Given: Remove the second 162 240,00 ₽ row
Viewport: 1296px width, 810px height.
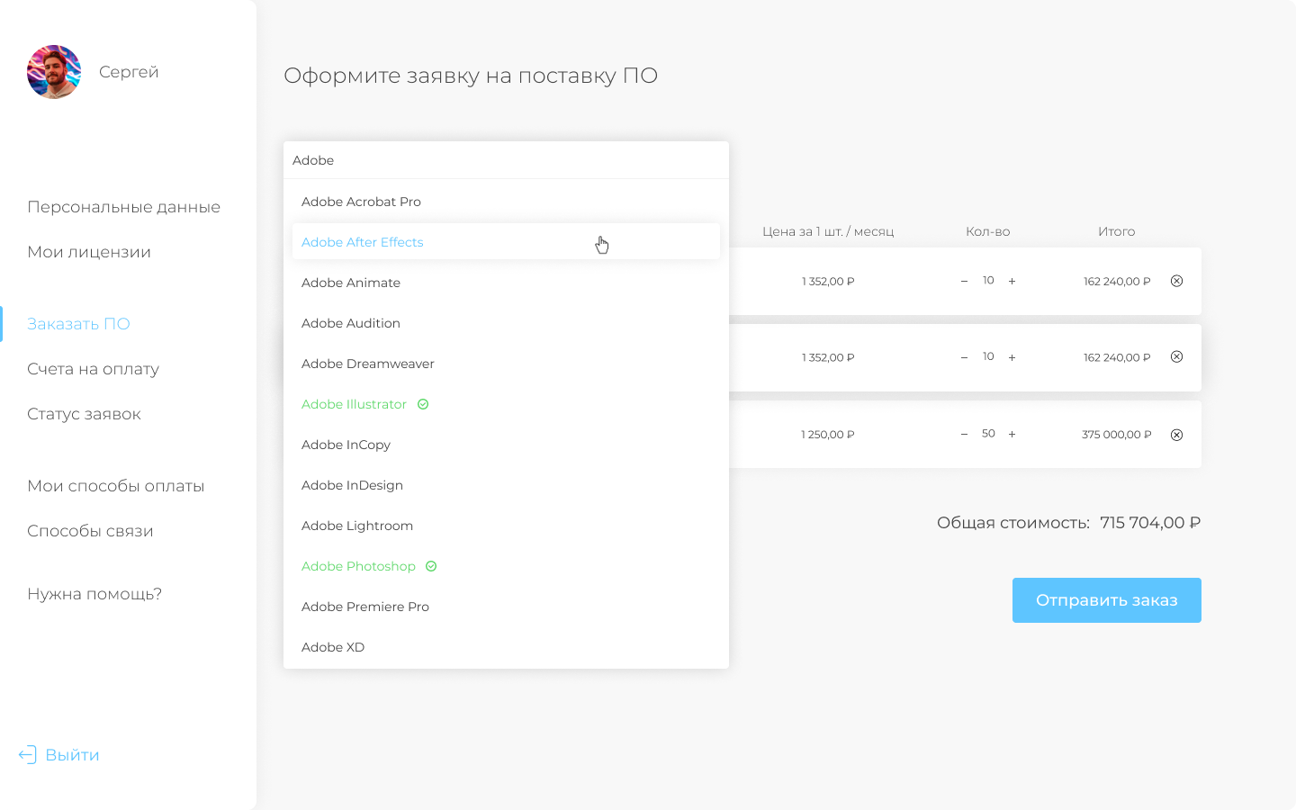Looking at the screenshot, I should point(1176,357).
